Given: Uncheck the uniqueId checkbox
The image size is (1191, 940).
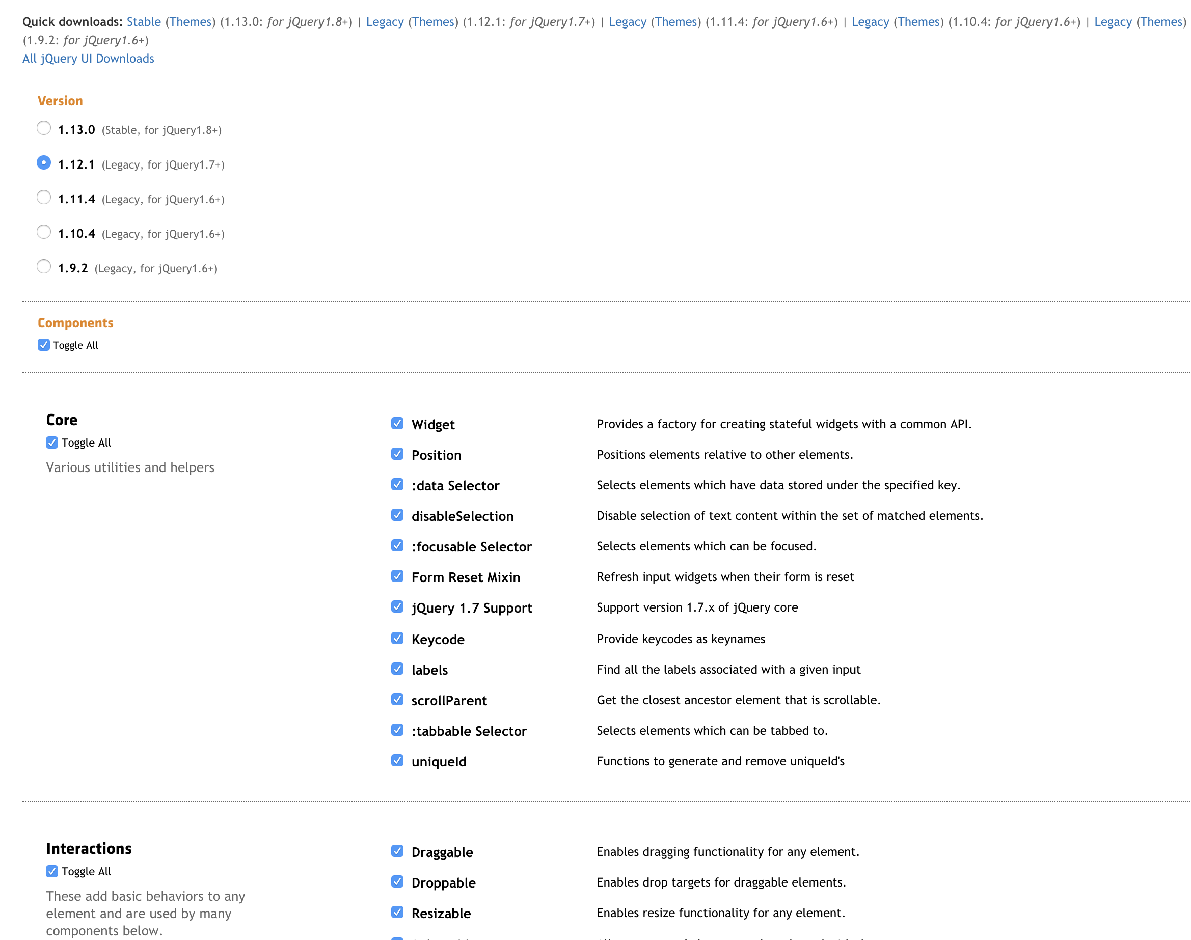Looking at the screenshot, I should pyautogui.click(x=397, y=761).
